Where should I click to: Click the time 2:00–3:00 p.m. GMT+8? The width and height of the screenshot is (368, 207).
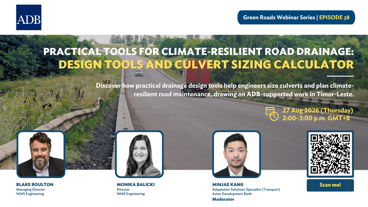tap(316, 118)
